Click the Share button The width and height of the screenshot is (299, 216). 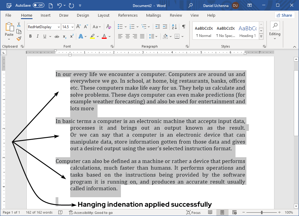click(x=284, y=15)
